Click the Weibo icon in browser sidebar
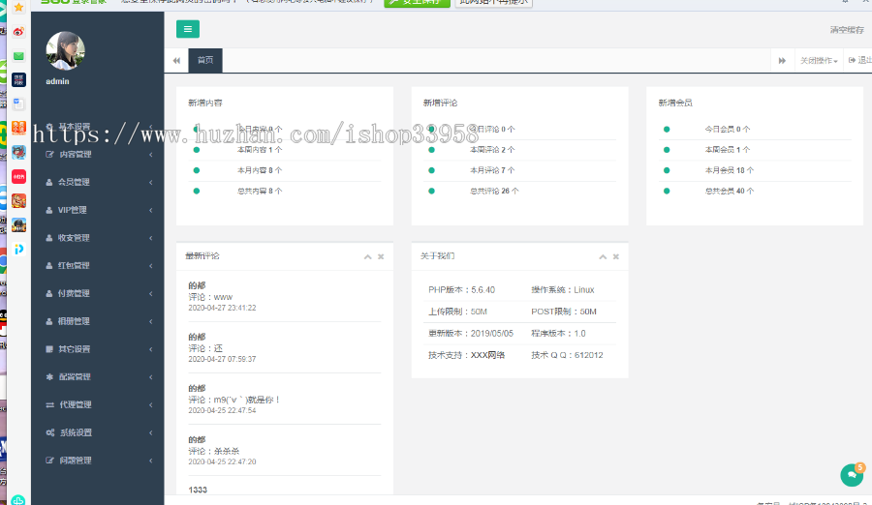Viewport: 872px width, 505px height. click(17, 31)
